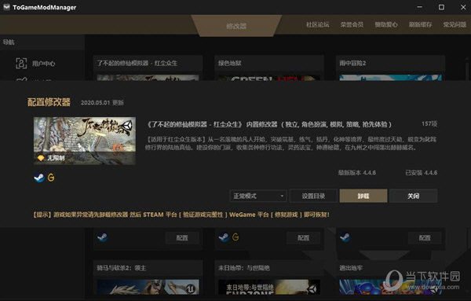Open 社区论坛 in the top menu
Screen dimensions: 471x301
pos(317,24)
